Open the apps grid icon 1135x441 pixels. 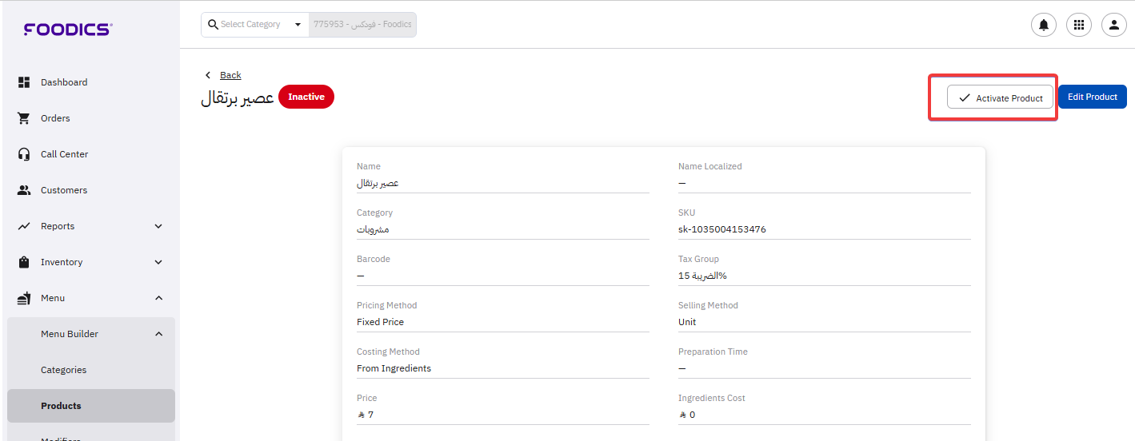(x=1078, y=25)
